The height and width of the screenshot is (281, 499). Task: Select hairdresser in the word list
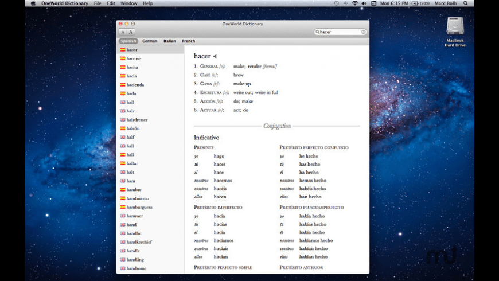coord(137,120)
